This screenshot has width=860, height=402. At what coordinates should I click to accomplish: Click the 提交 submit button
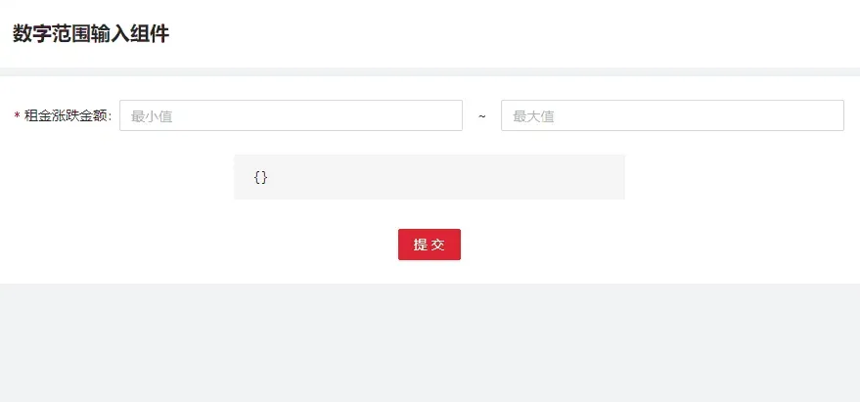[x=429, y=245]
